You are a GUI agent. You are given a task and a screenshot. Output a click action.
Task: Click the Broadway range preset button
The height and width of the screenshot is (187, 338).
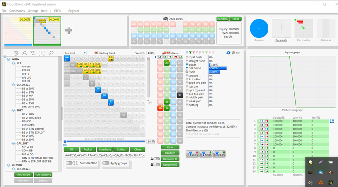coord(105,149)
